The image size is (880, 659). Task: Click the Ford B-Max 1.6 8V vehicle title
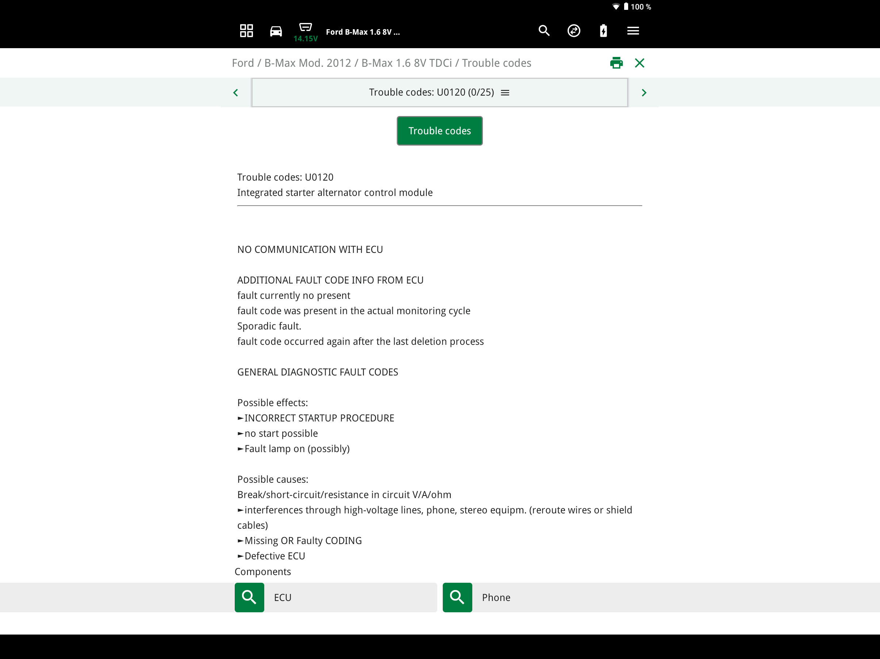coord(363,32)
